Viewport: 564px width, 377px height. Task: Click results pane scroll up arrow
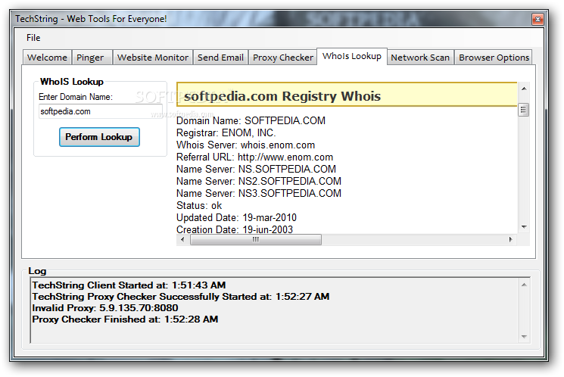click(524, 89)
